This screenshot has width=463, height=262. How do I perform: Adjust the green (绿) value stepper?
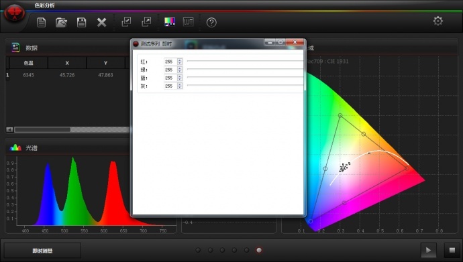(x=180, y=70)
